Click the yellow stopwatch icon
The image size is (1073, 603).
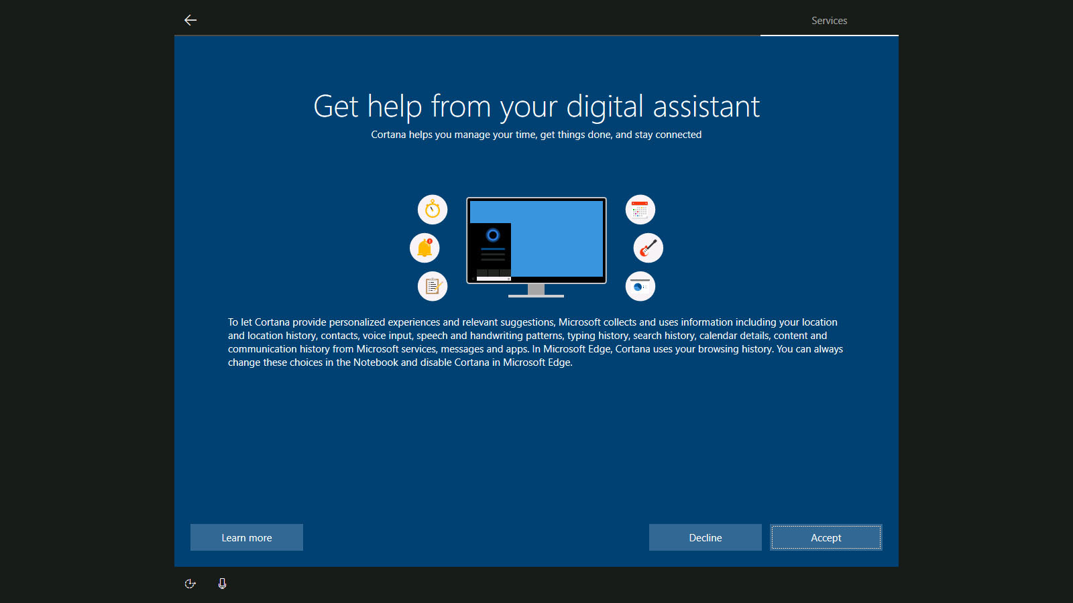pyautogui.click(x=433, y=210)
